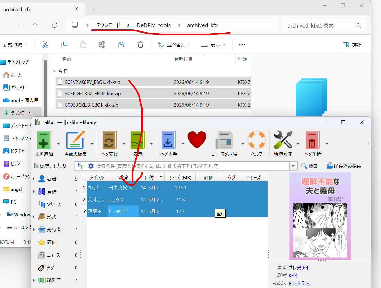
Task: Click Get books (本を入手) icon
Action: tap(168, 140)
